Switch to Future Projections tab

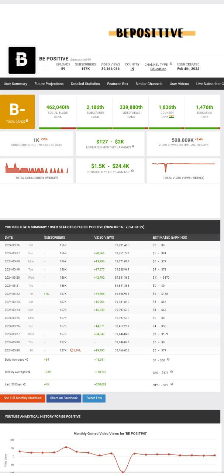click(x=49, y=84)
